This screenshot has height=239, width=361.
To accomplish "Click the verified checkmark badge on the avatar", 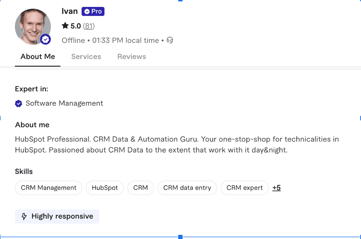I will (46, 39).
